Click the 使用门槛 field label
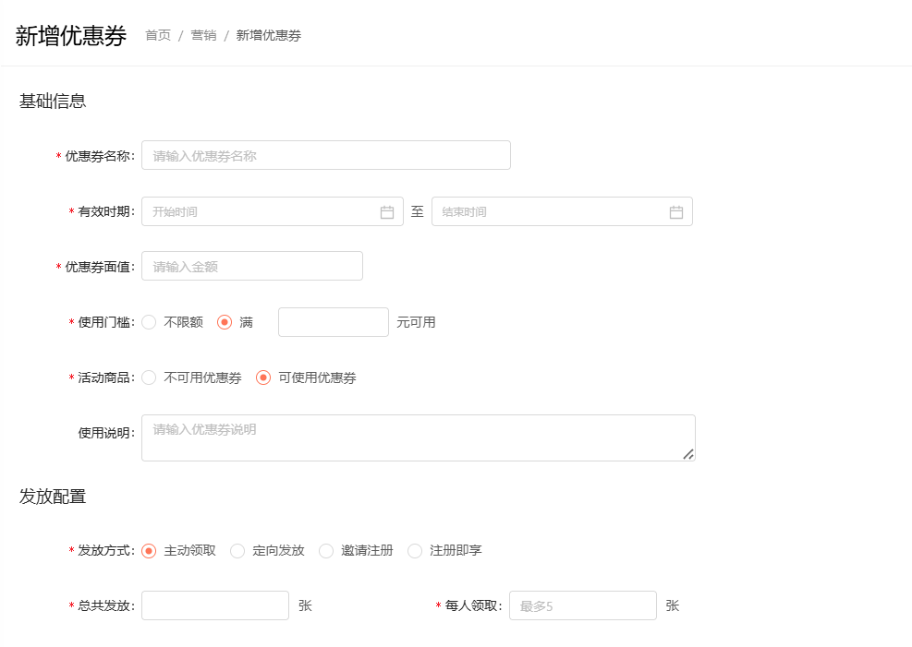 click(104, 322)
